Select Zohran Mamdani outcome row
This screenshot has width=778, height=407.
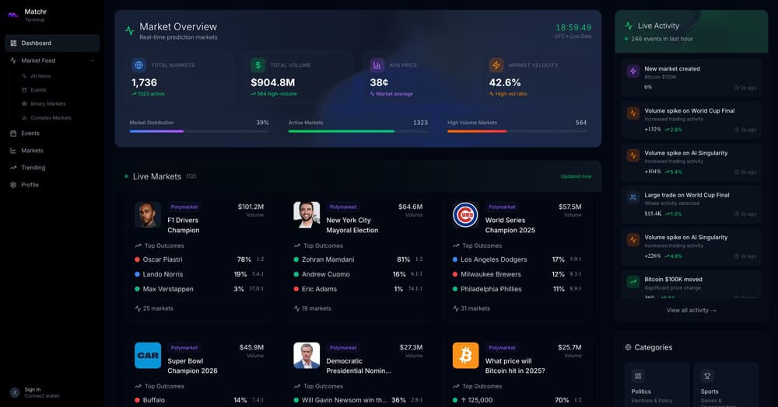coord(358,259)
